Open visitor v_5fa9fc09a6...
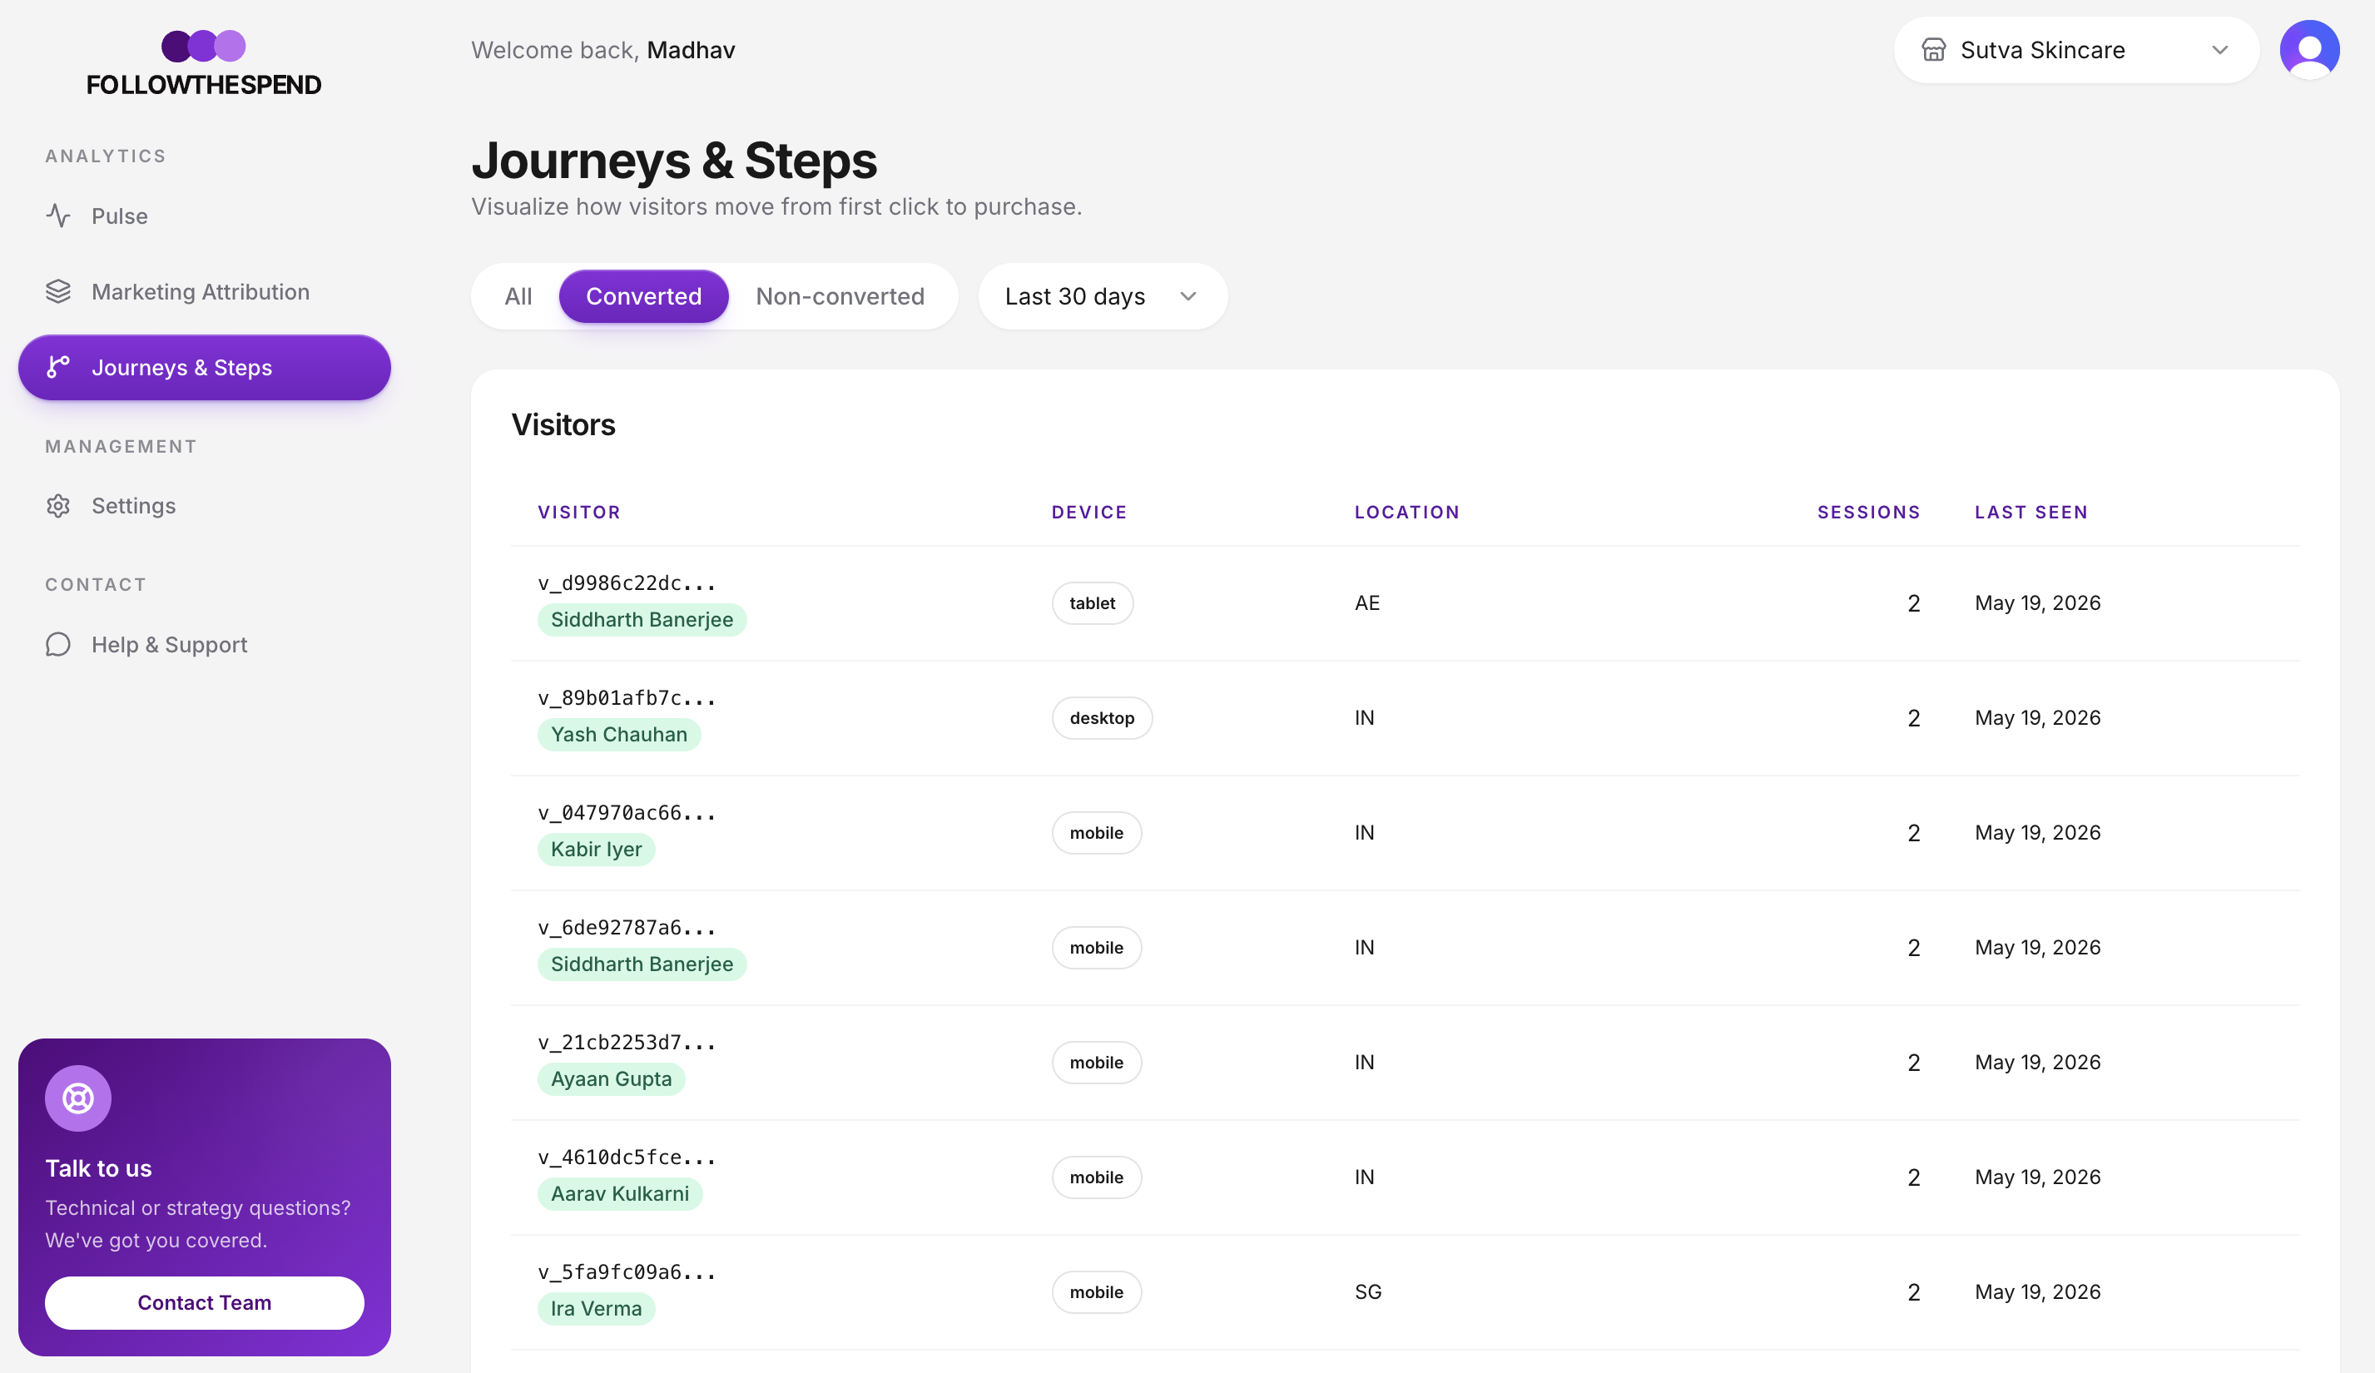2375x1373 pixels. tap(627, 1272)
